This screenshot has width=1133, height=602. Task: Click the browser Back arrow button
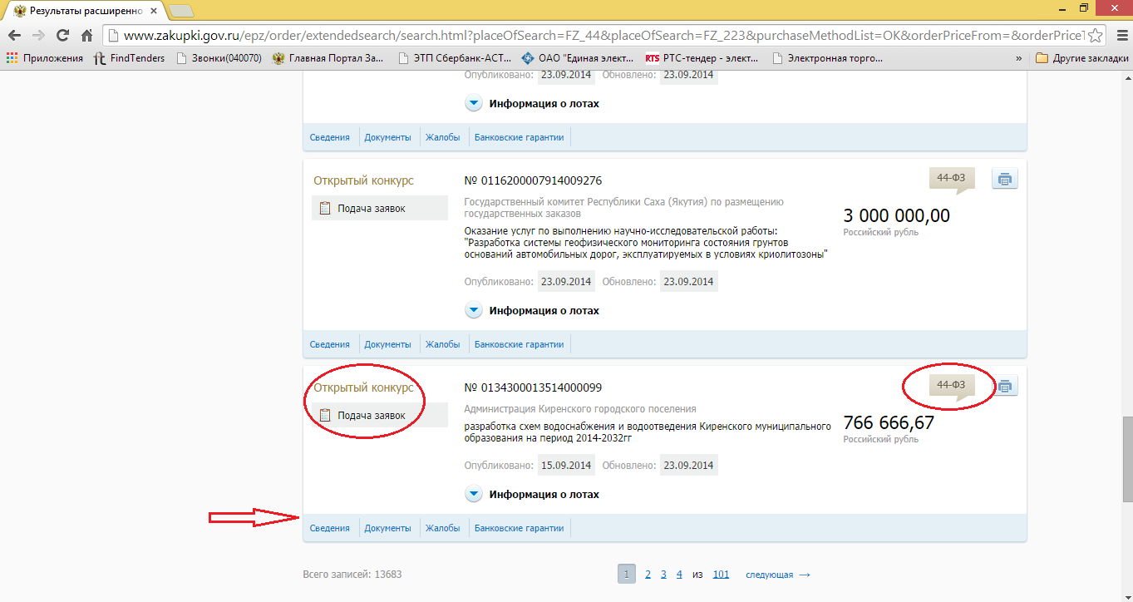click(14, 36)
